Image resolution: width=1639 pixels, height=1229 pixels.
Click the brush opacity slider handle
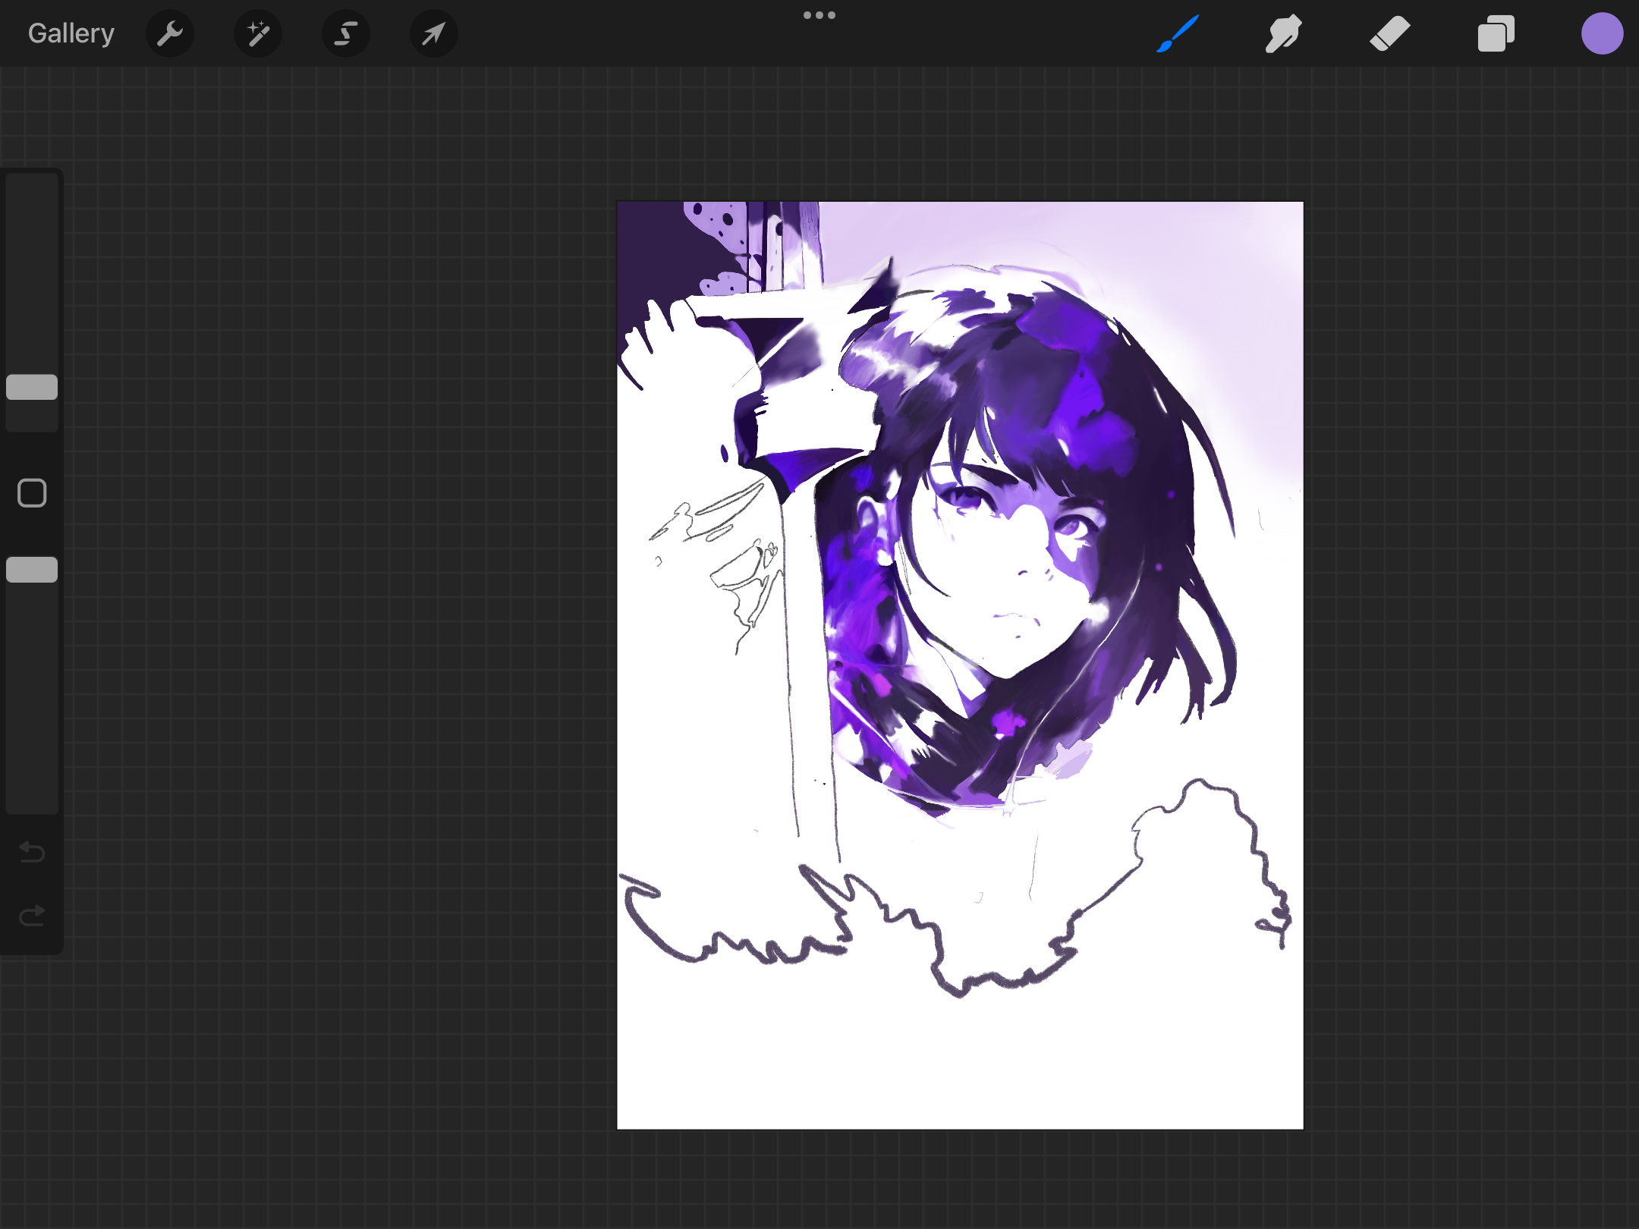click(x=32, y=570)
